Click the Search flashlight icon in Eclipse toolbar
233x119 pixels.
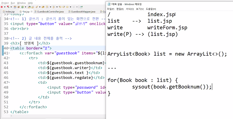(x=37, y=7)
